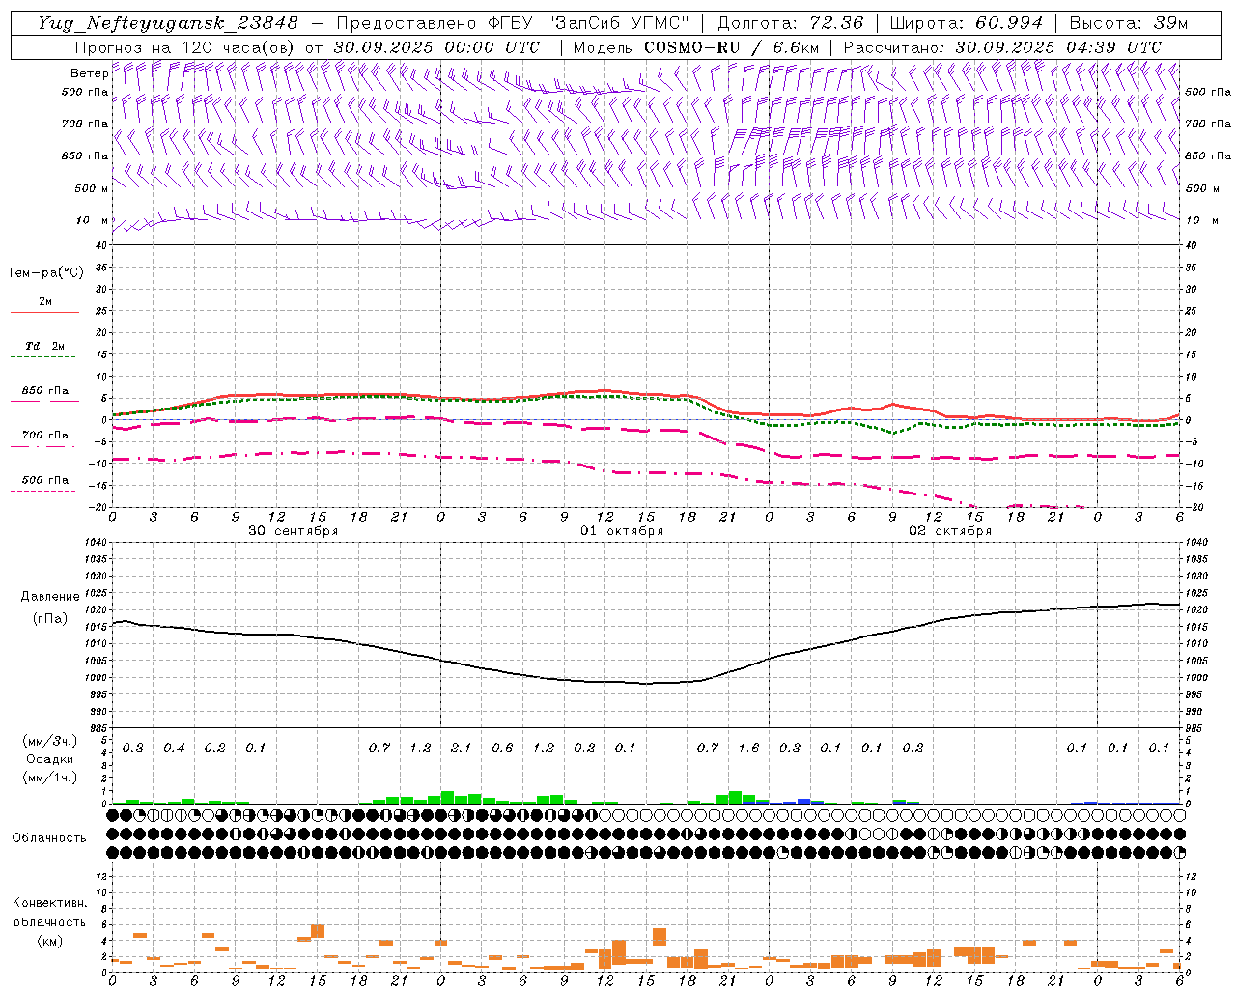Click the date label 02 октября
Screen dimensions: 1236x989
[950, 531]
